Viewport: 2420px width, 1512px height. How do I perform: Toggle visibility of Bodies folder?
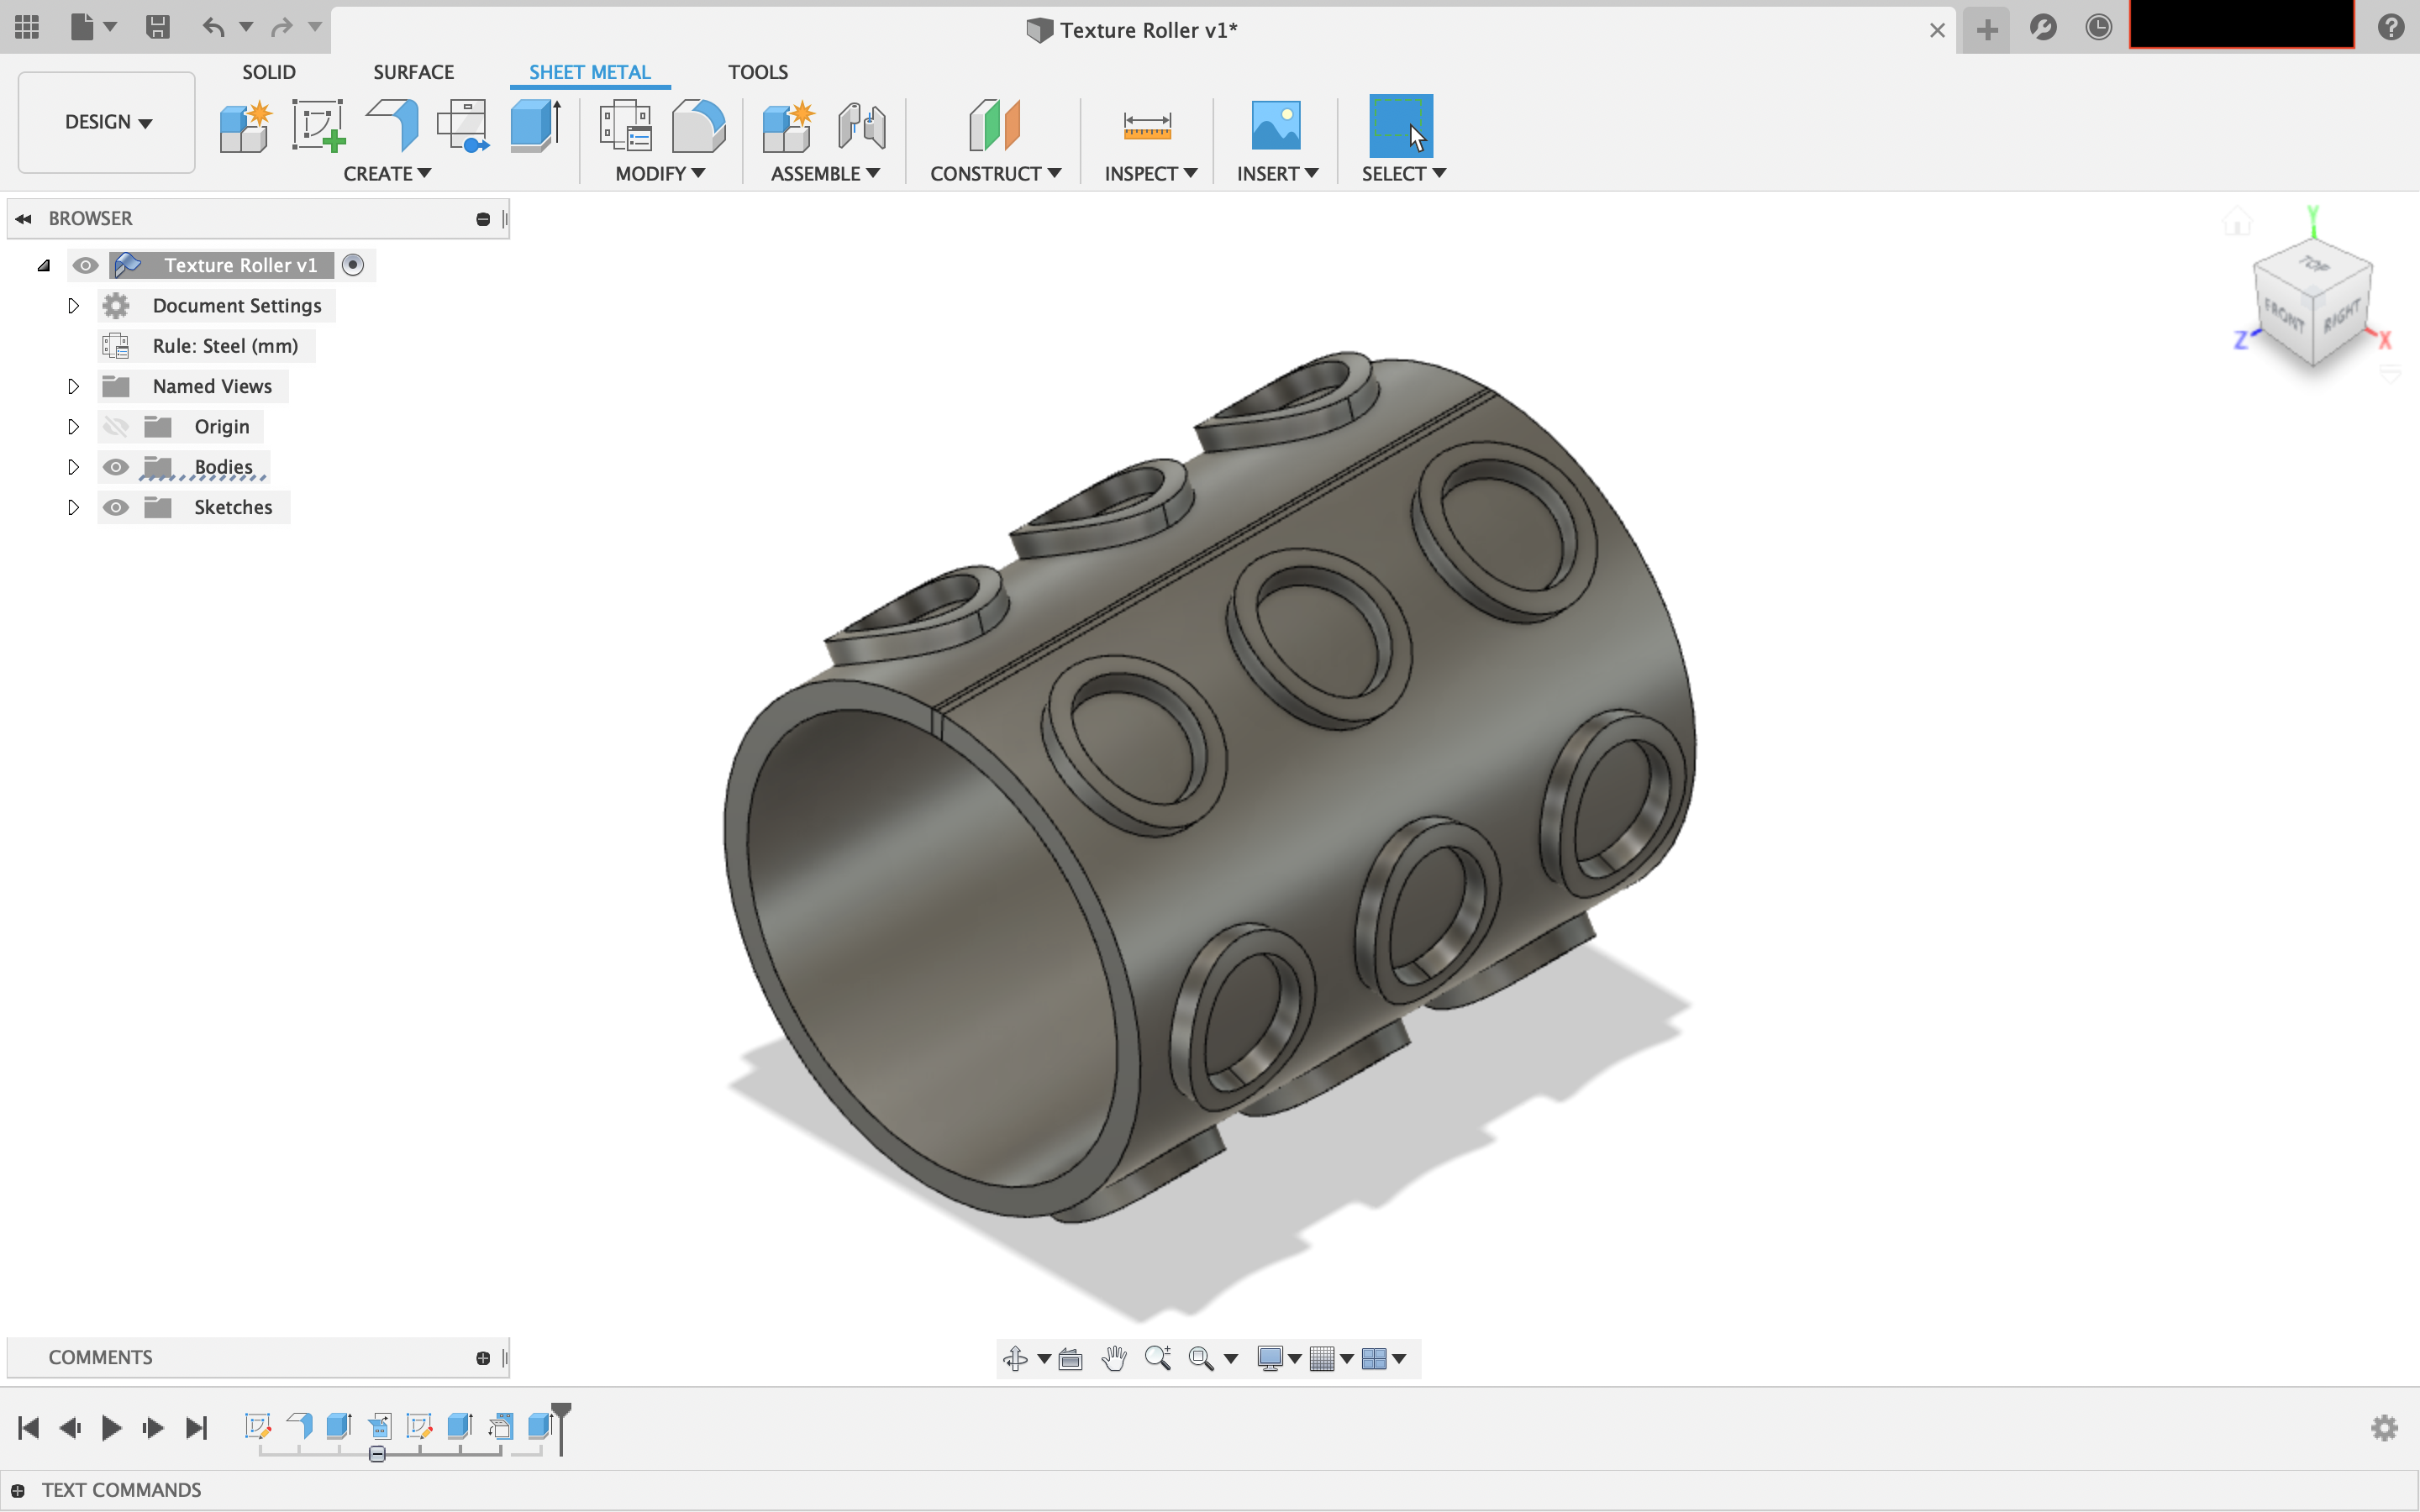coord(117,465)
